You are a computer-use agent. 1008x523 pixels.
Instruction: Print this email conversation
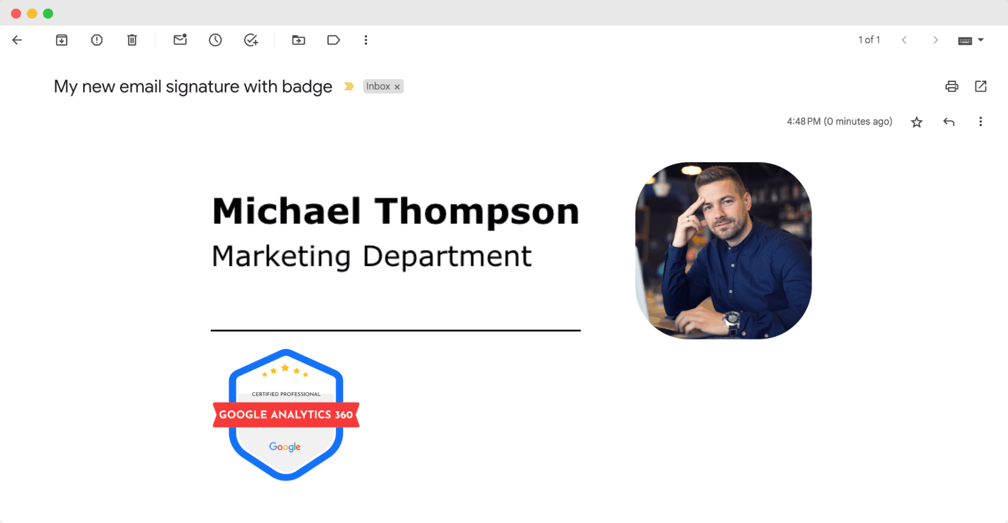click(x=952, y=87)
